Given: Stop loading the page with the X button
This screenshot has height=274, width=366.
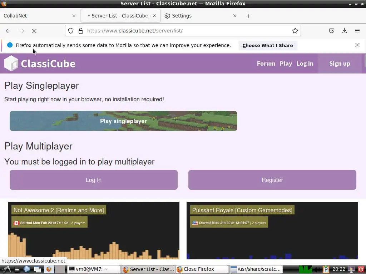Looking at the screenshot, I should [34, 31].
